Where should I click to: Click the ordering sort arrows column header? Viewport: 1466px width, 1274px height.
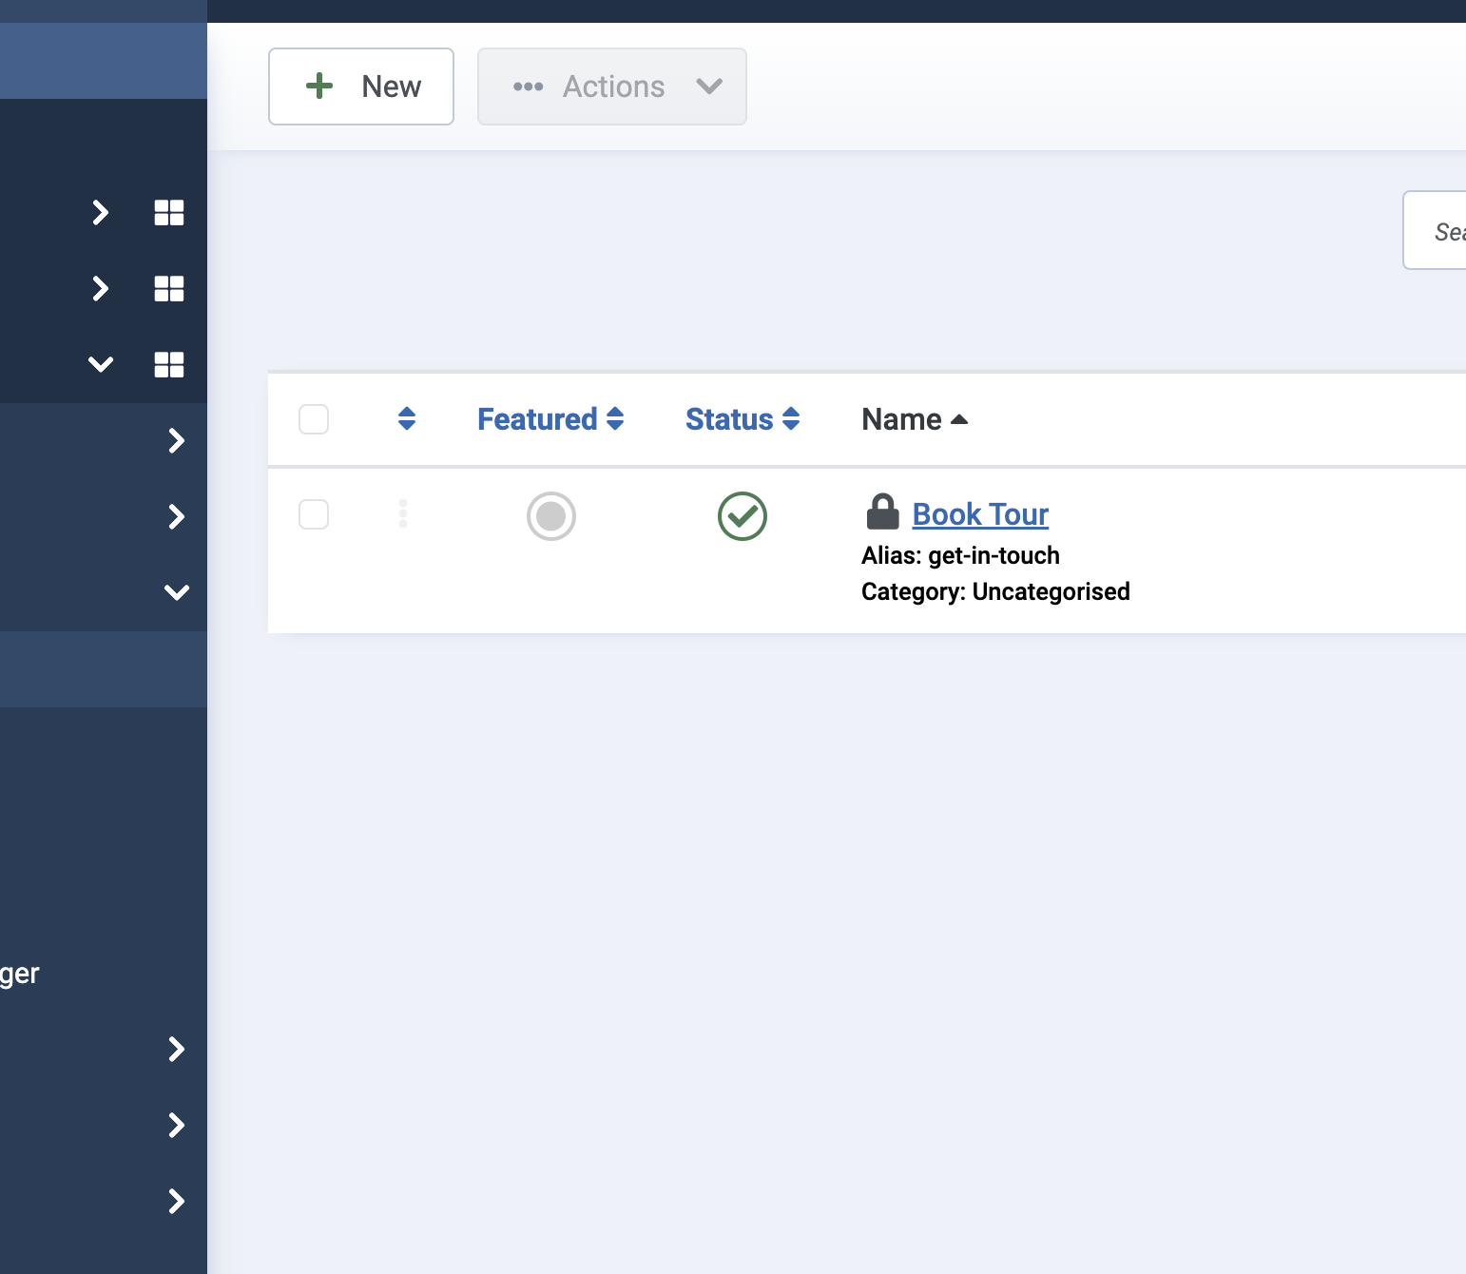(407, 419)
